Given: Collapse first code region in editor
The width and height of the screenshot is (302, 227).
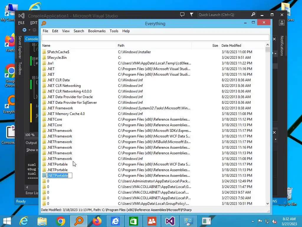Looking at the screenshot, I should click(34, 45).
